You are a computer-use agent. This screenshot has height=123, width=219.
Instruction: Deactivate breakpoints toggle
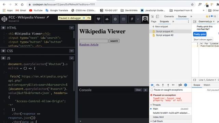tap(180, 85)
